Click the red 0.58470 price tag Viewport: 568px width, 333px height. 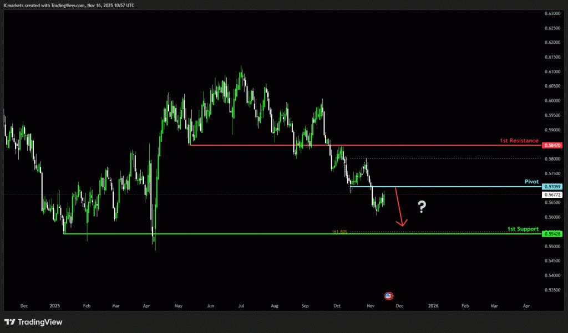click(553, 145)
